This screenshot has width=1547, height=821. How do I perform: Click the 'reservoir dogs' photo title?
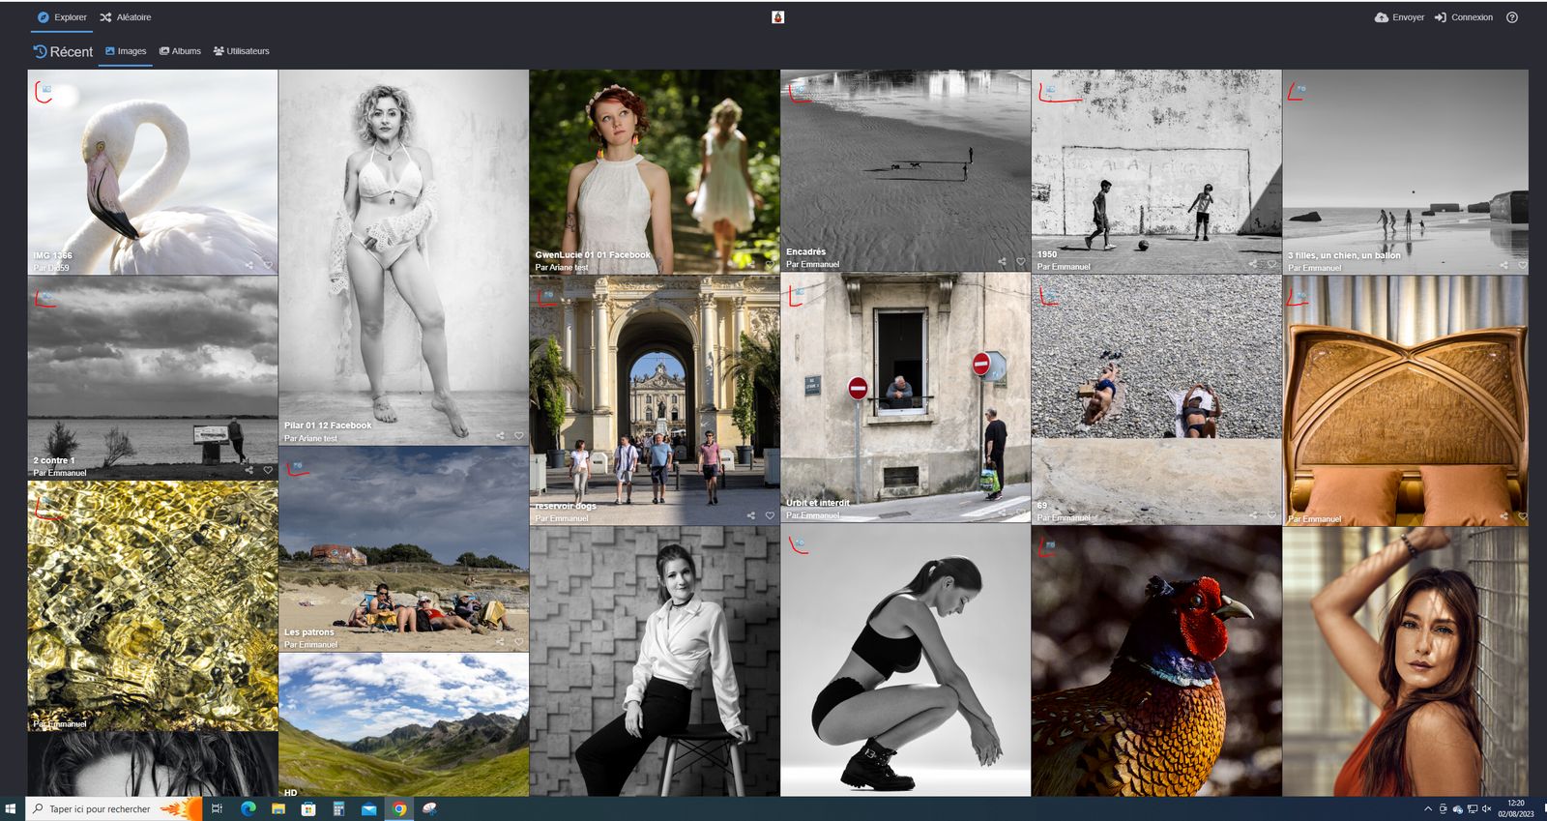pyautogui.click(x=566, y=506)
